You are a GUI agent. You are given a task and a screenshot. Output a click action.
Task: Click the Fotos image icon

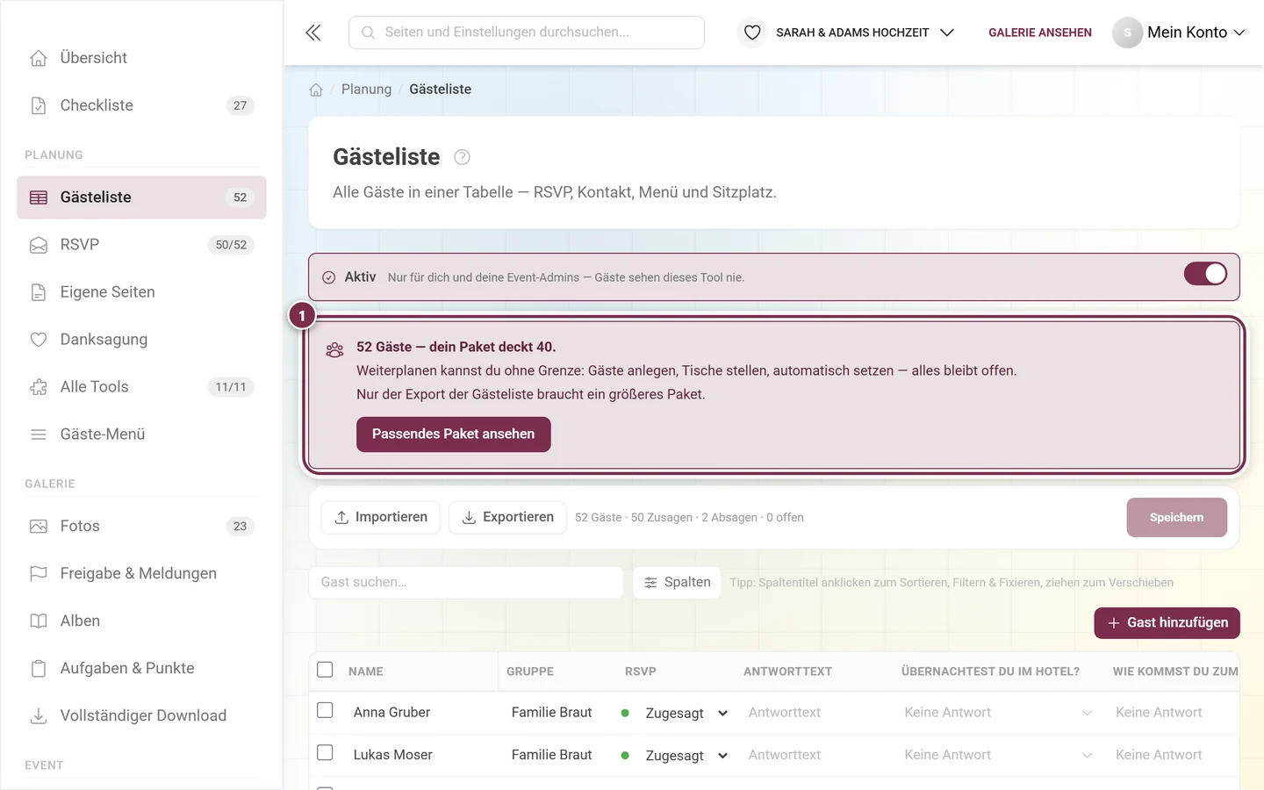point(39,527)
